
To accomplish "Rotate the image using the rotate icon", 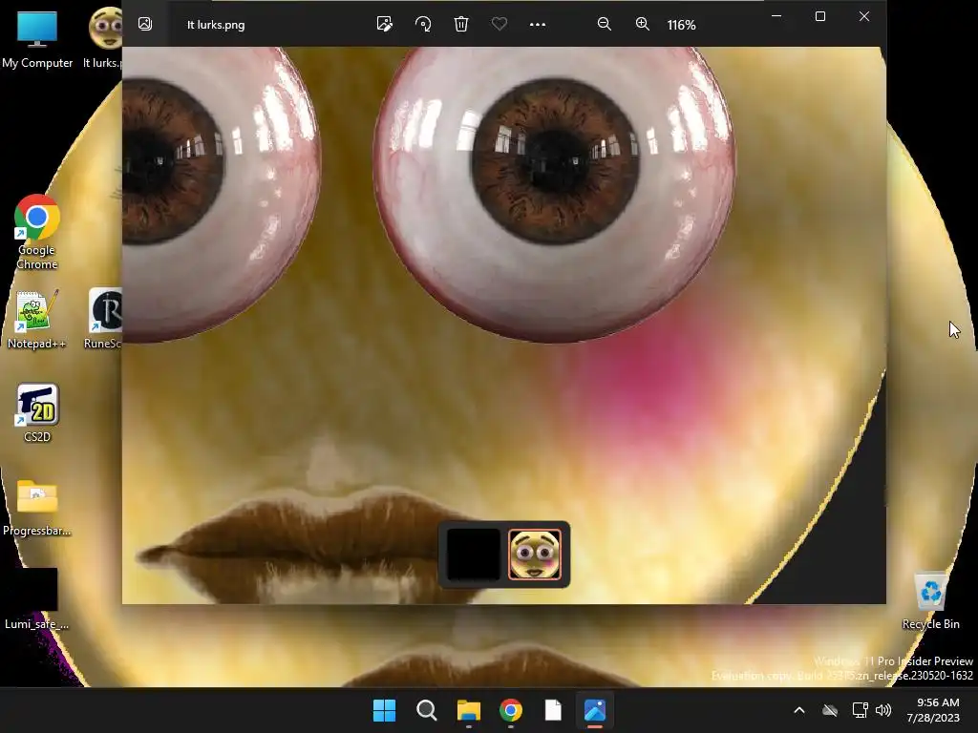I will 423,24.
